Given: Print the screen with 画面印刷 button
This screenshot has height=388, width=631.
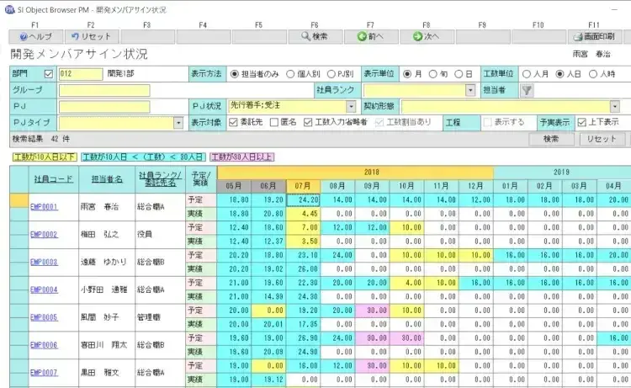Looking at the screenshot, I should pos(596,37).
